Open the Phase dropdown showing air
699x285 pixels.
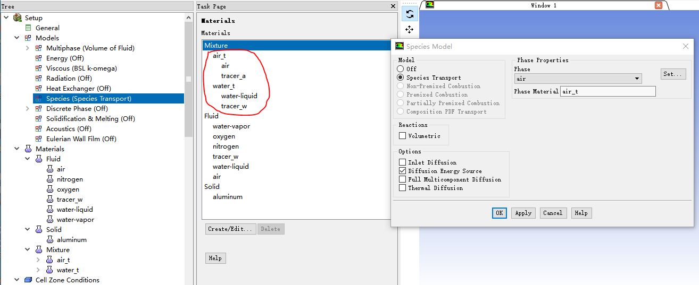click(578, 79)
